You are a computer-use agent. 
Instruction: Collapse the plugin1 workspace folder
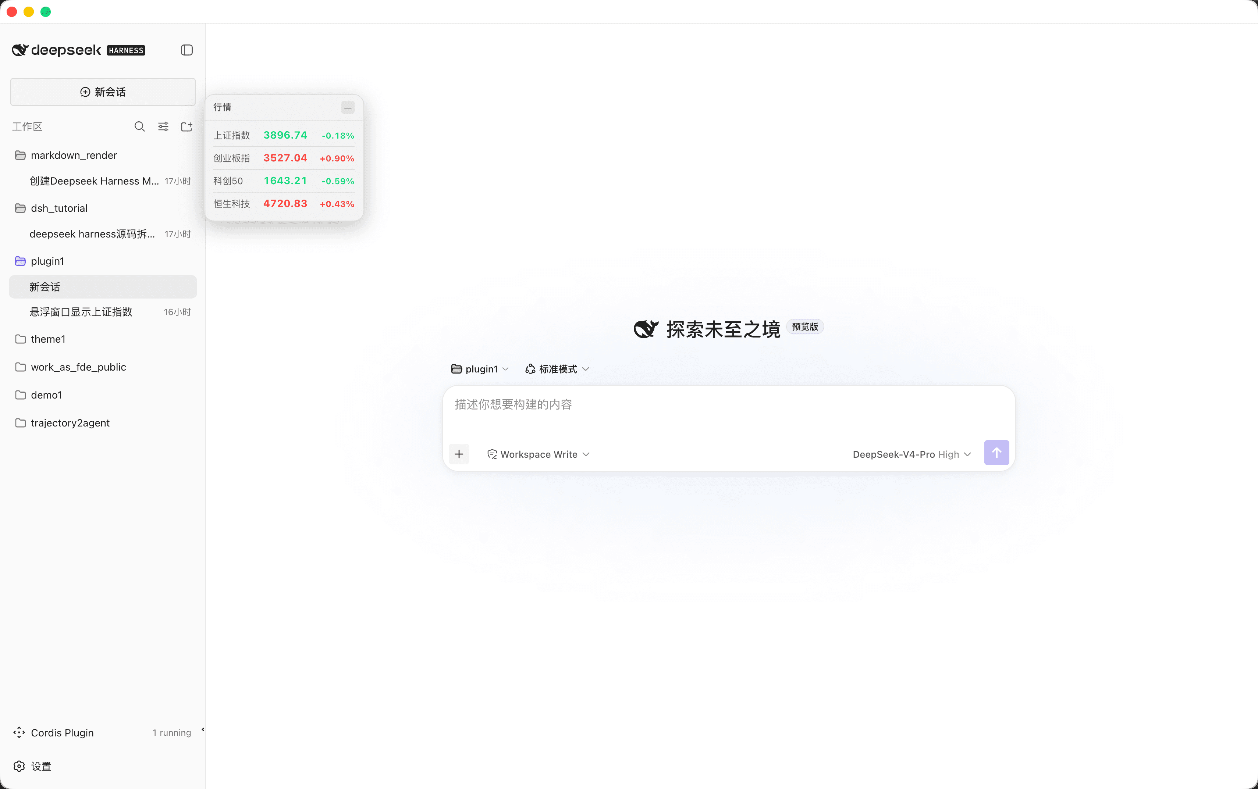point(103,261)
